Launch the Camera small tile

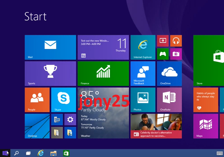176,54
